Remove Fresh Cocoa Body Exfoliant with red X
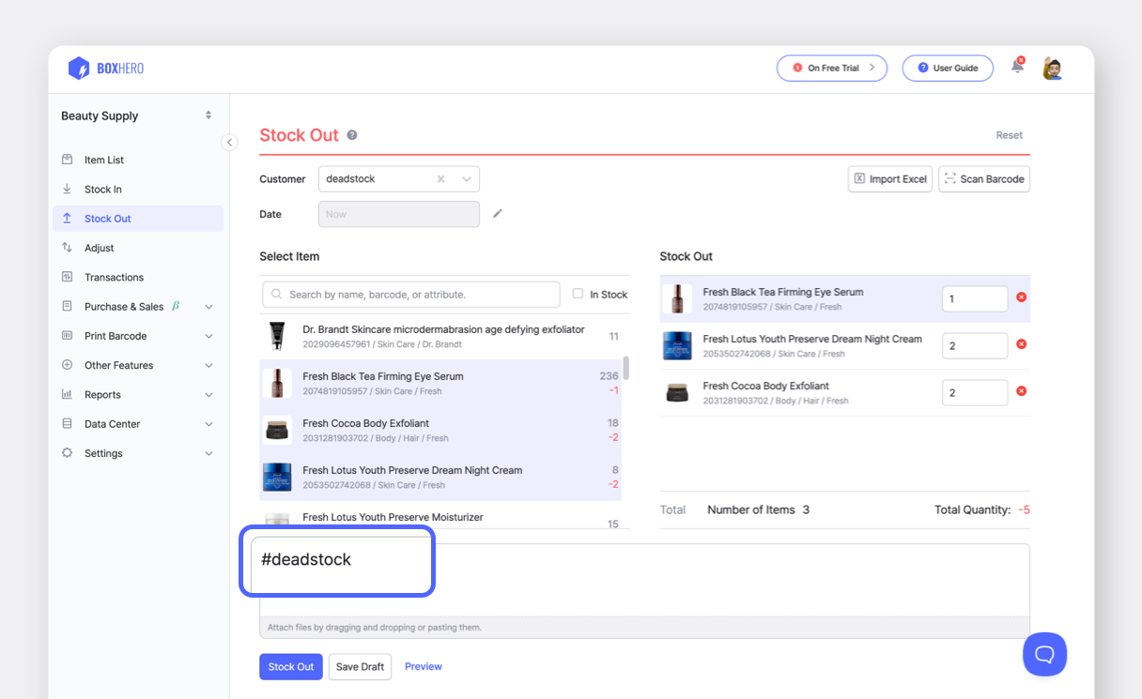The width and height of the screenshot is (1142, 699). coord(1021,391)
